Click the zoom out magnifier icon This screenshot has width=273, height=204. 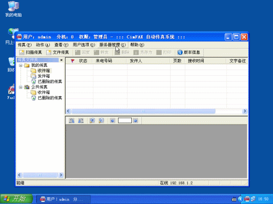tap(101, 120)
